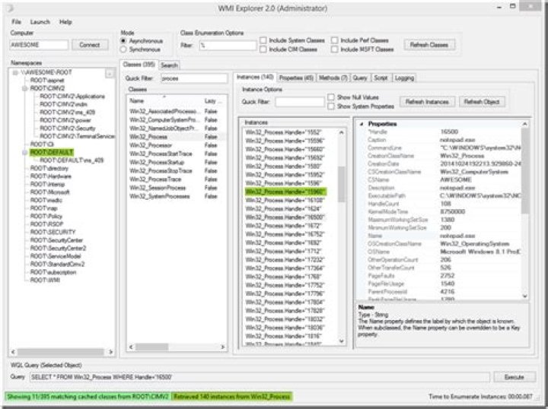Viewport: 548px width, 409px height.
Task: Select the Win32_ProcessStartup class row
Action: pos(177,162)
